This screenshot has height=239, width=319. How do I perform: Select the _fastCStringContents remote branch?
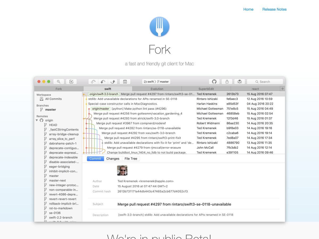coord(64,130)
